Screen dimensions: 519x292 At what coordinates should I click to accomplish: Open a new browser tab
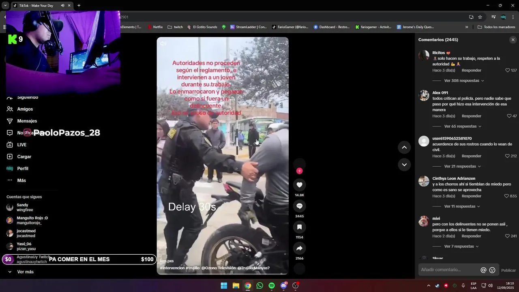click(x=79, y=6)
